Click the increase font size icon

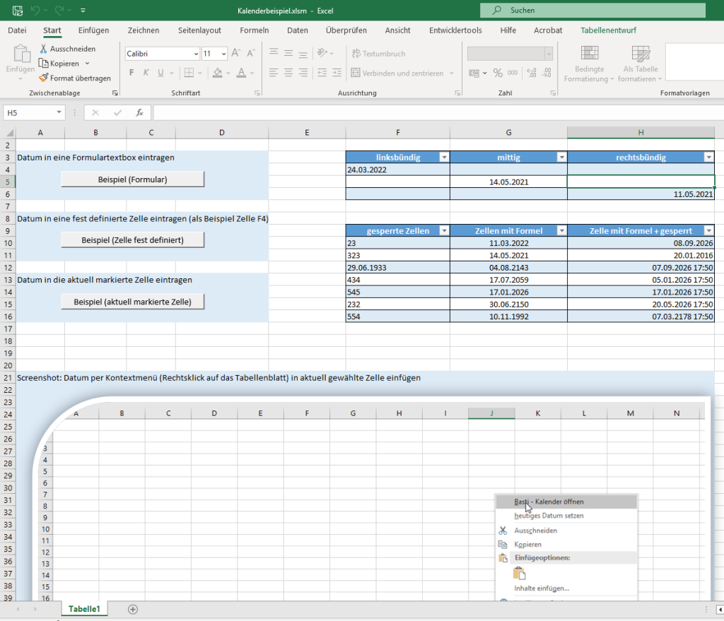coord(236,54)
